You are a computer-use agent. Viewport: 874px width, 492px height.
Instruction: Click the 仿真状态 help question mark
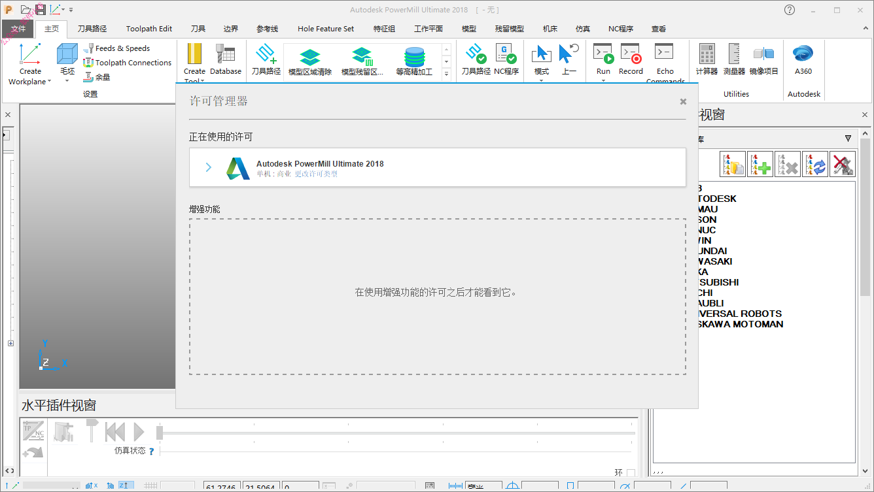(x=152, y=451)
